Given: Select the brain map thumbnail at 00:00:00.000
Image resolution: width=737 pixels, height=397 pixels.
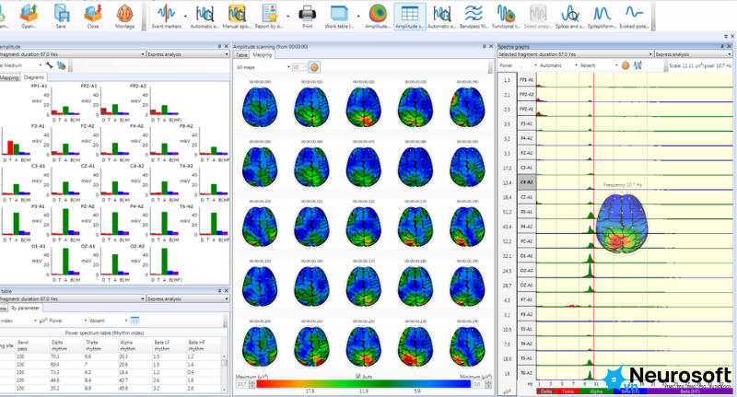Looking at the screenshot, I should coord(260,107).
